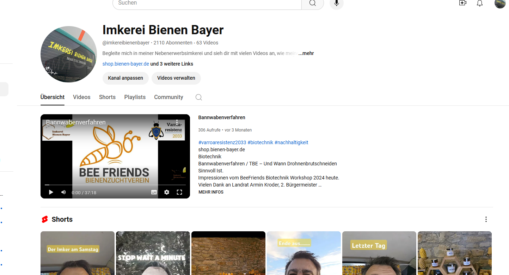Open video player settings gear
The image size is (509, 275).
[x=167, y=192]
